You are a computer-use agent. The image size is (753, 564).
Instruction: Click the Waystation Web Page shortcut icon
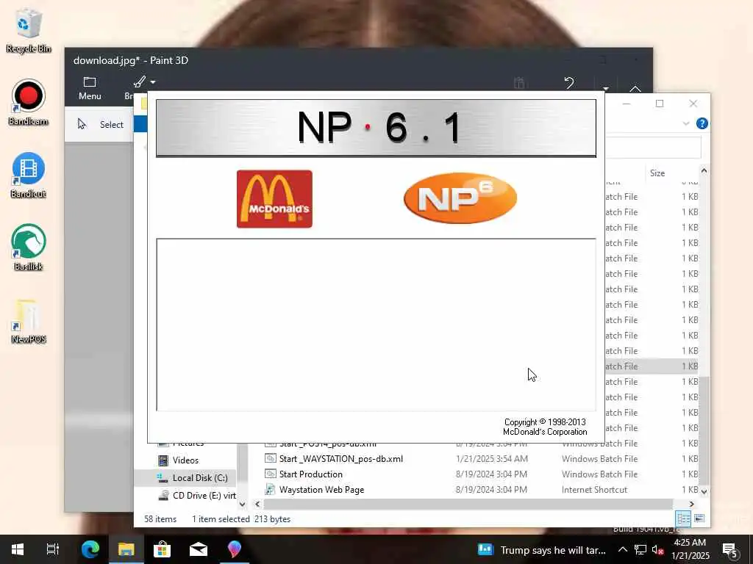click(271, 490)
